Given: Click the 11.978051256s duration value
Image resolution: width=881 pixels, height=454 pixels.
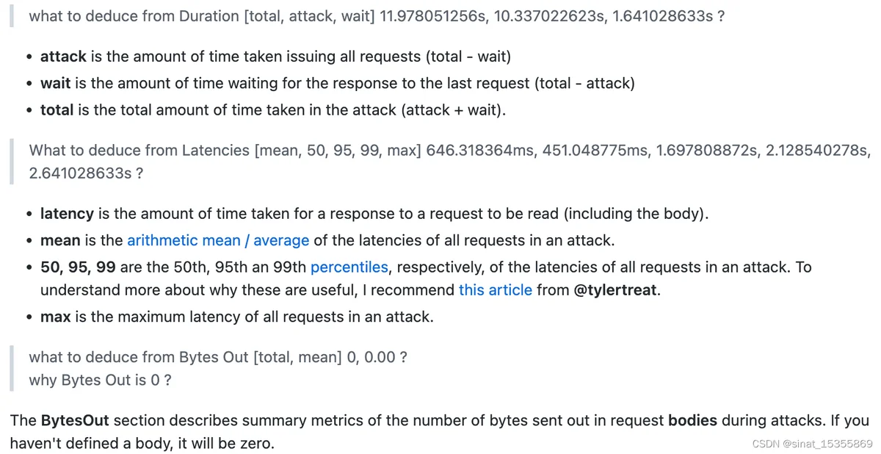Looking at the screenshot, I should (x=433, y=15).
